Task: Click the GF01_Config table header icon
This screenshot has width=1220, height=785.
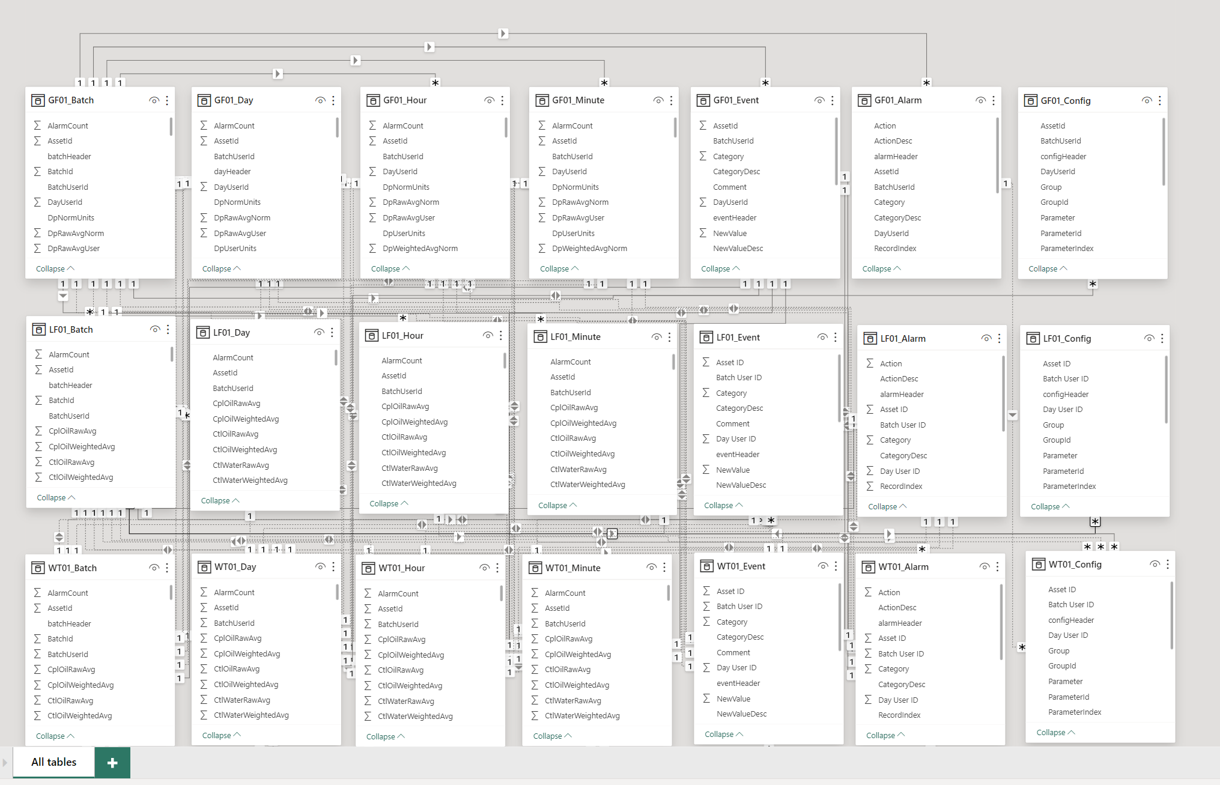Action: coord(1031,101)
